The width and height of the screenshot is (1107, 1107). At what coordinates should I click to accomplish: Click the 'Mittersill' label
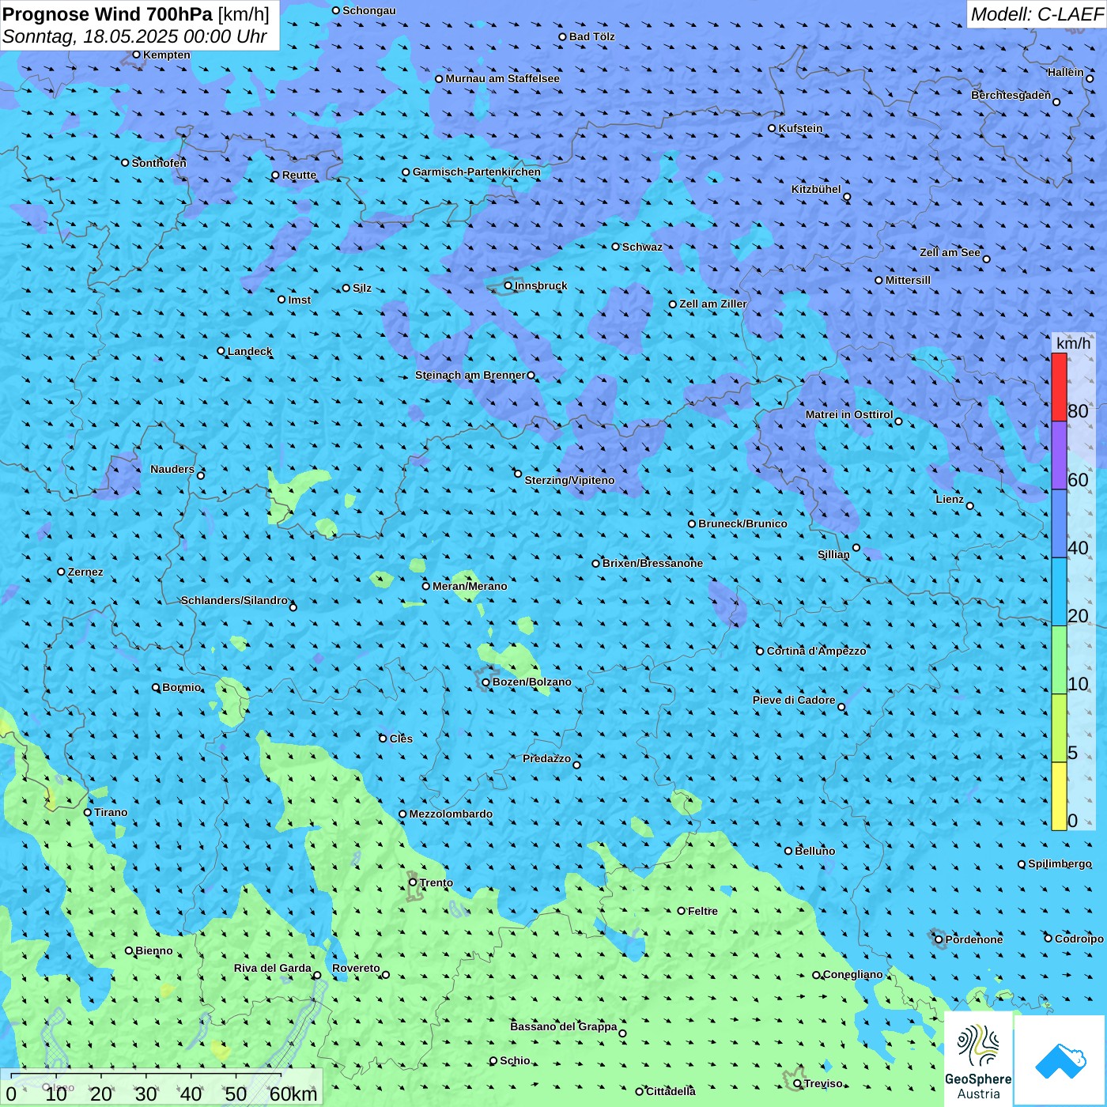pyautogui.click(x=908, y=280)
